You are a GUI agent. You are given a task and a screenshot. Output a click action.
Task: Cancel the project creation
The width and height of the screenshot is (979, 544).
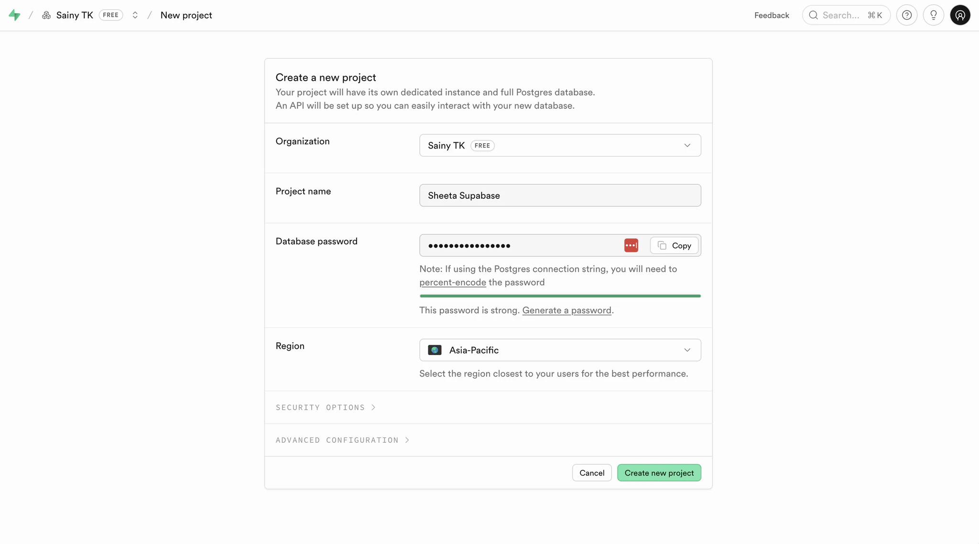592,473
